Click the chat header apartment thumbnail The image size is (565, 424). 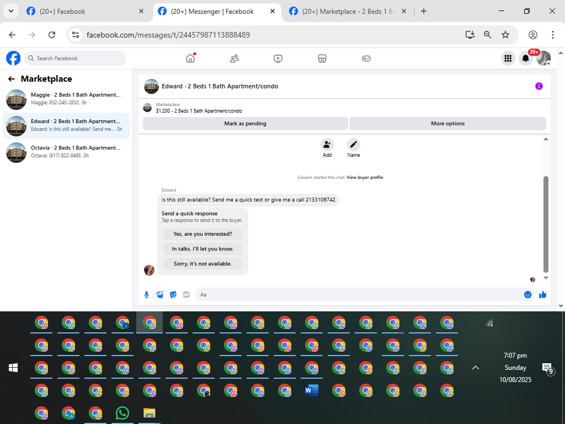151,86
